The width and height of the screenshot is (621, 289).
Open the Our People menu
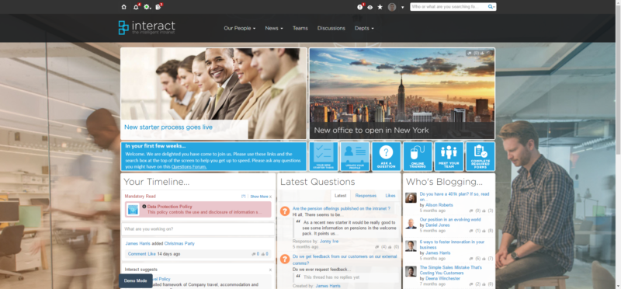point(240,28)
